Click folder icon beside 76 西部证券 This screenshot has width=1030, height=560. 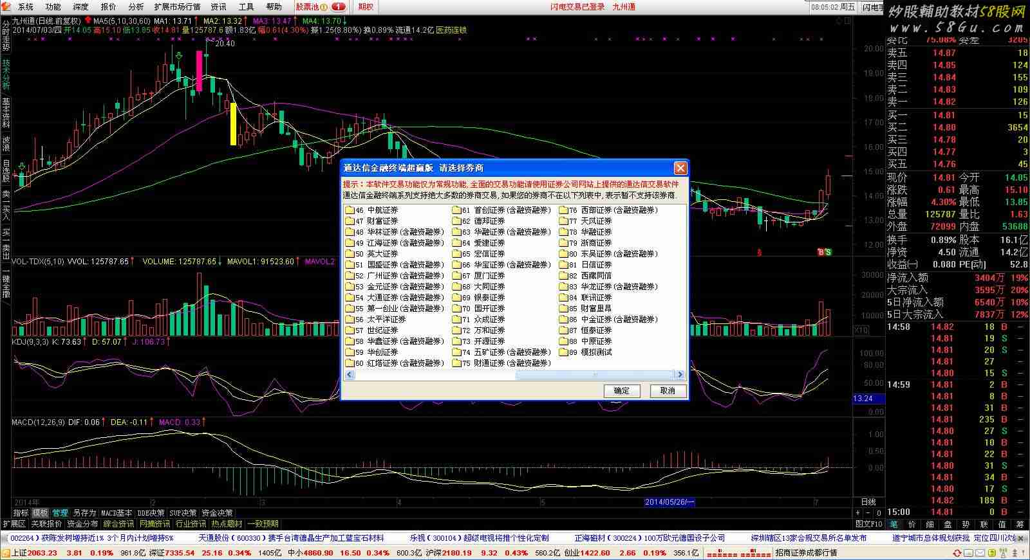[563, 210]
